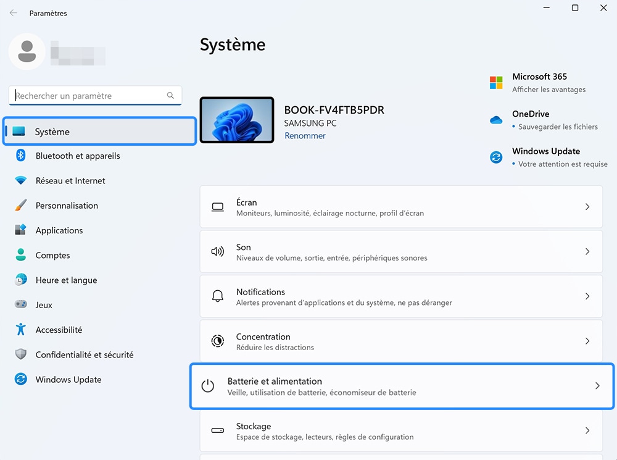The image size is (617, 460).
Task: Click the back arrow next to Paramètres
Action: (14, 13)
